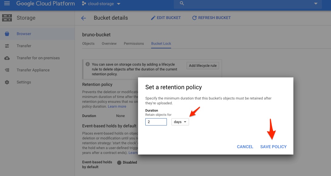Click the retention duration input field
Viewport: 331px width, 176px height.
tap(156, 122)
